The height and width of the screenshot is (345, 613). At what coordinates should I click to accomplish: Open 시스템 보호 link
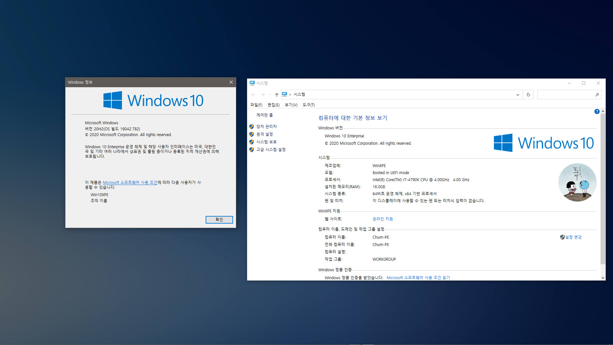click(x=266, y=142)
